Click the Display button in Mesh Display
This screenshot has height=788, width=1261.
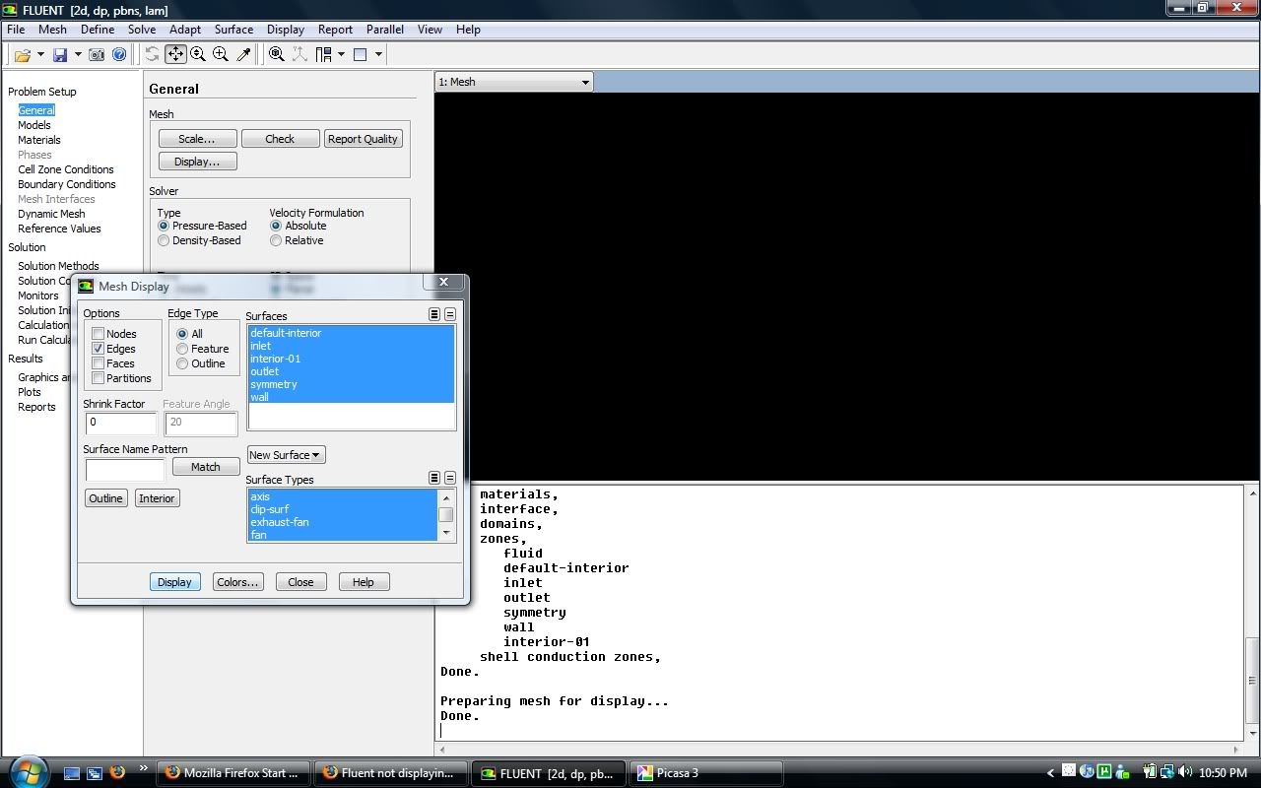(174, 582)
